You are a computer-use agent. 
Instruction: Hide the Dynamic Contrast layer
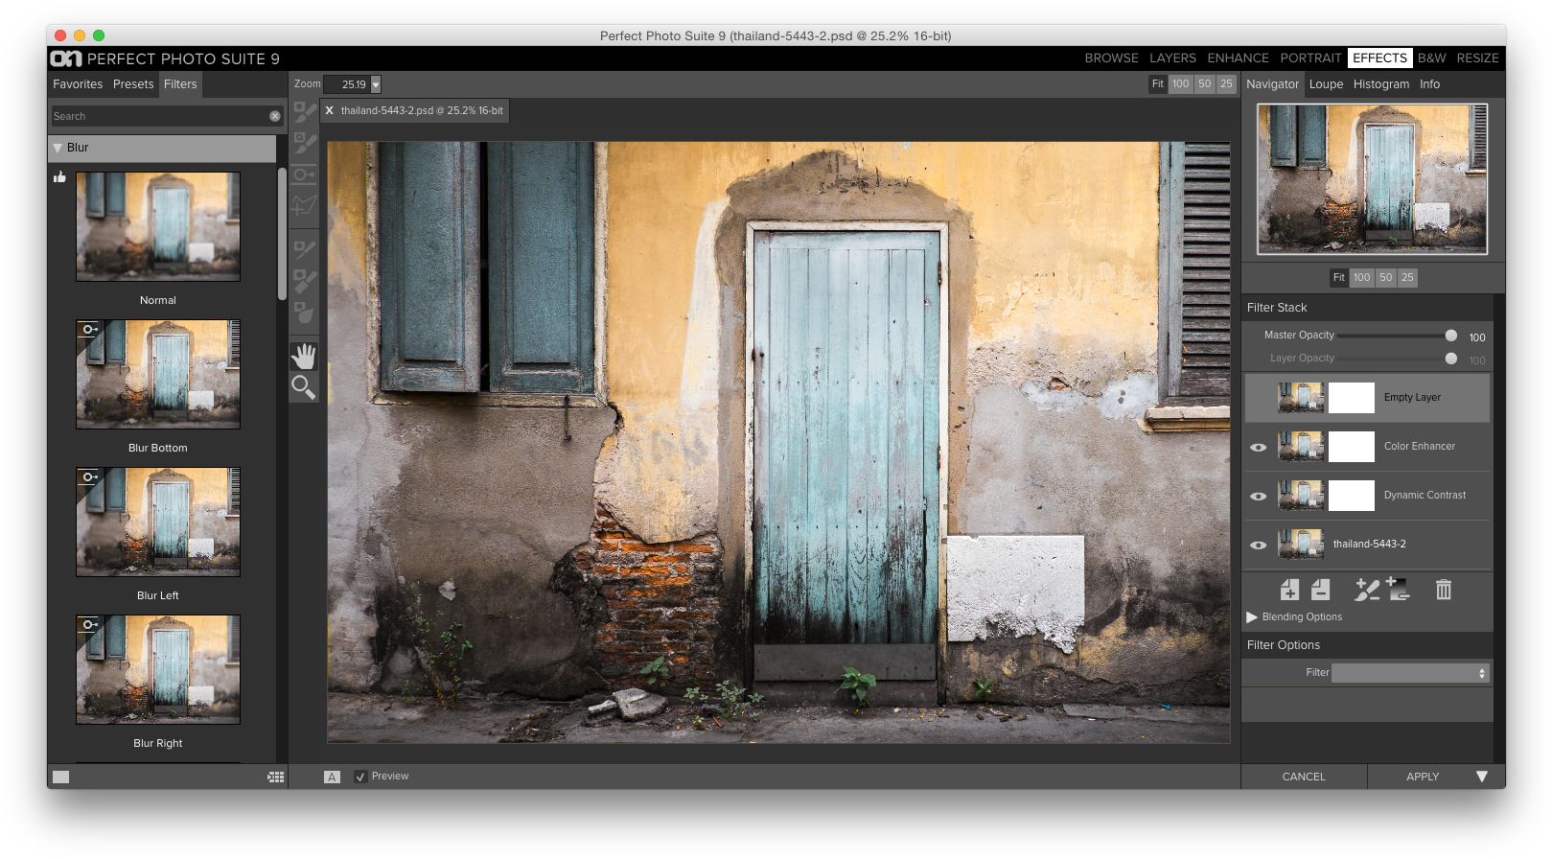pos(1259,497)
